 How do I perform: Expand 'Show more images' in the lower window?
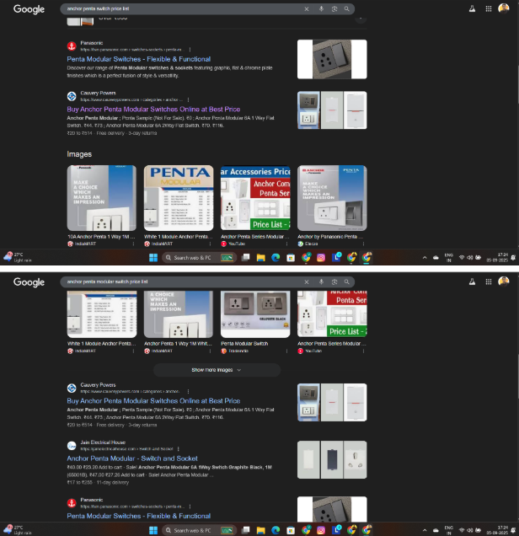[217, 370]
